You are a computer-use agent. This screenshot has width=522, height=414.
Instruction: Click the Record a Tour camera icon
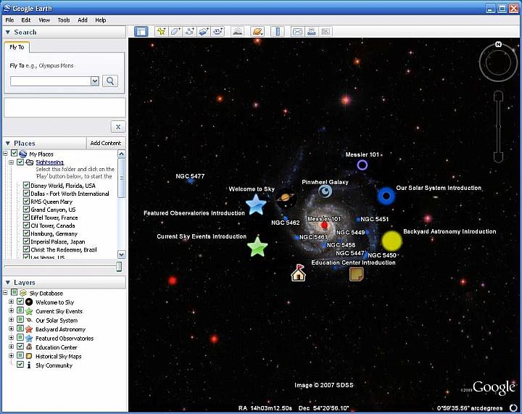pyautogui.click(x=218, y=32)
